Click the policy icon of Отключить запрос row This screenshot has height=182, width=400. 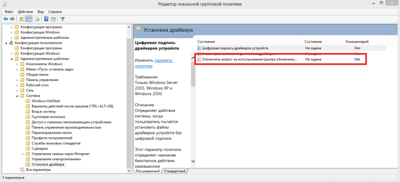click(x=199, y=59)
